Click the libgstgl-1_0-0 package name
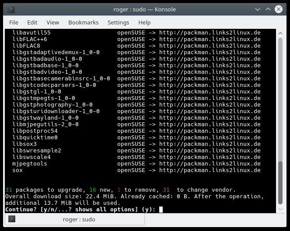Screen dimensions: 290x231 pyautogui.click(x=37, y=92)
